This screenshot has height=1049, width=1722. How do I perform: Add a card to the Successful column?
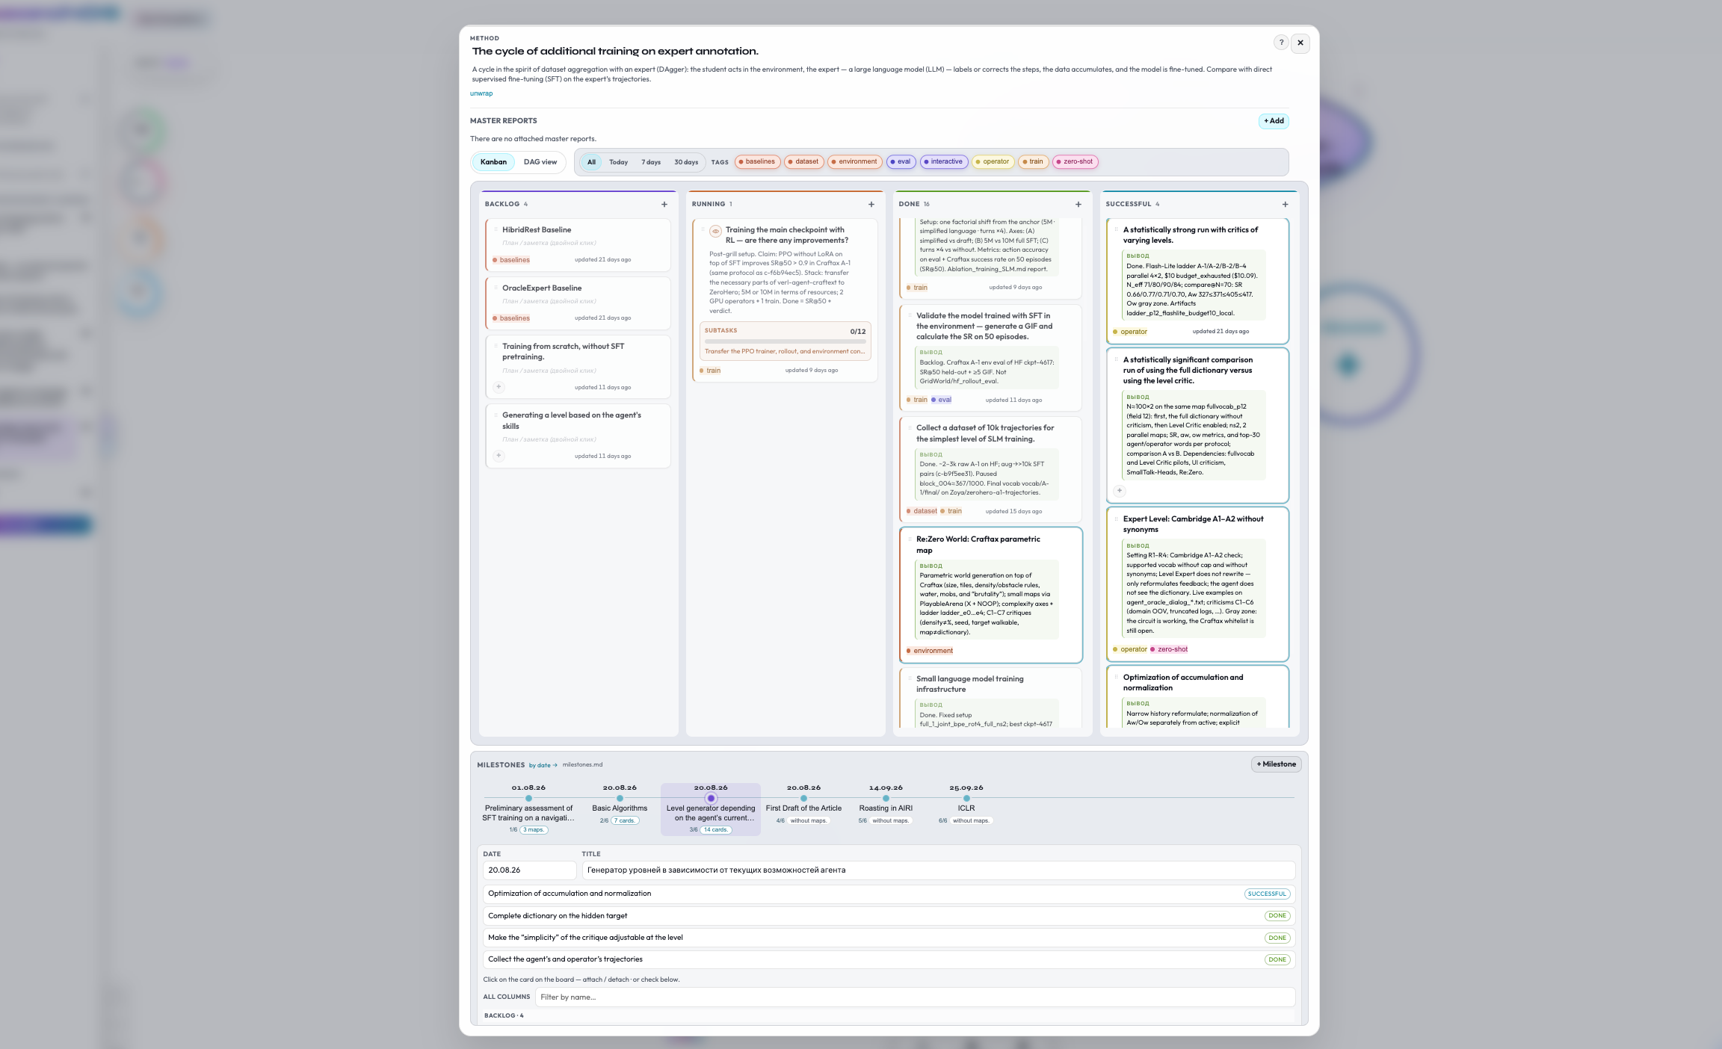tap(1285, 204)
